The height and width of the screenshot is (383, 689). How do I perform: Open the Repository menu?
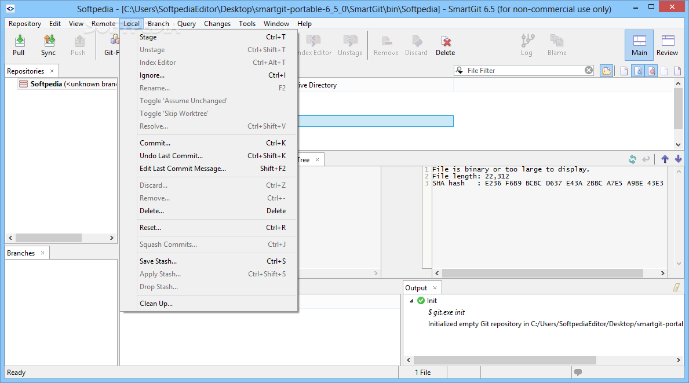[25, 24]
